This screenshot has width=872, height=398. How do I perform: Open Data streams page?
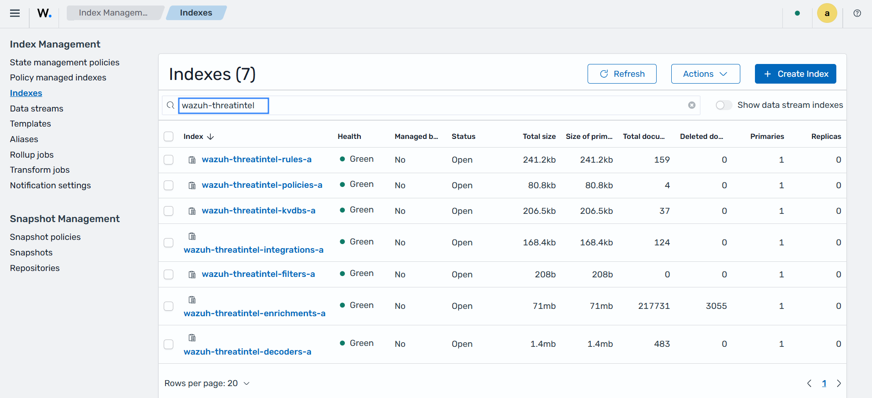37,109
